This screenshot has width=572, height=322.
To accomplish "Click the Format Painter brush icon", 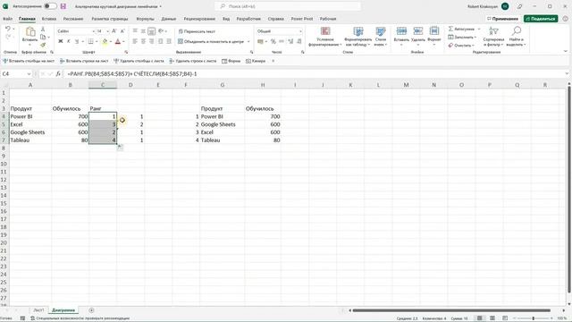I will 43,45.
